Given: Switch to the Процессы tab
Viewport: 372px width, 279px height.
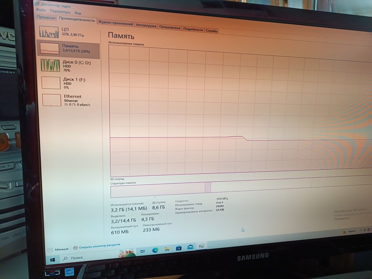Looking at the screenshot, I should click(x=46, y=17).
